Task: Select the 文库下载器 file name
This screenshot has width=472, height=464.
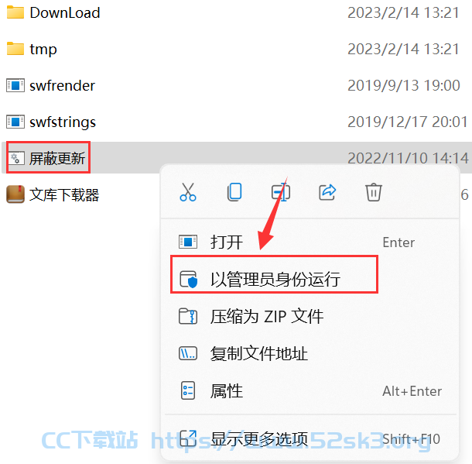Action: pos(64,194)
